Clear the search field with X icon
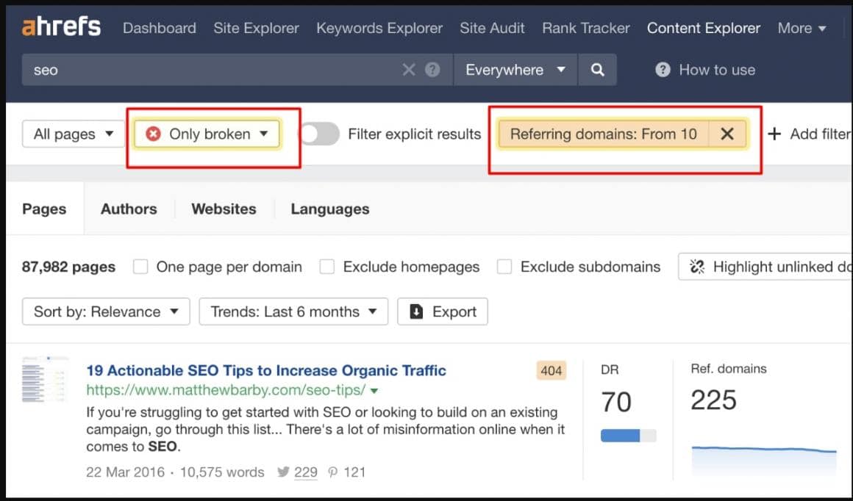The image size is (853, 501). click(408, 70)
